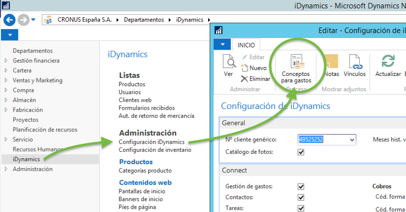The width and height of the screenshot is (406, 212).
Task: Click the Eliminar action in ribbon
Action: [255, 79]
